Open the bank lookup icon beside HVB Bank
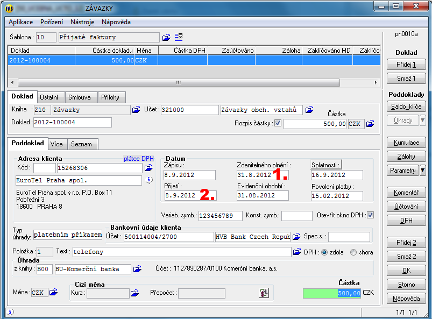The height and width of the screenshot is (319, 432). coord(296,237)
